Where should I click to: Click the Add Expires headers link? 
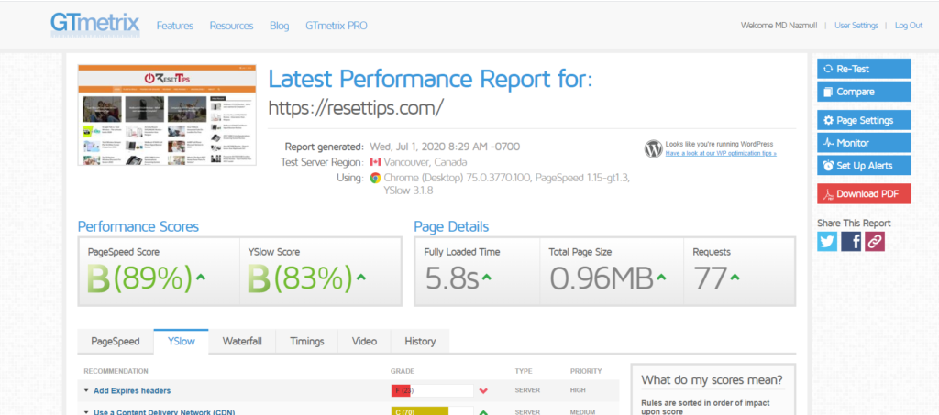click(132, 391)
